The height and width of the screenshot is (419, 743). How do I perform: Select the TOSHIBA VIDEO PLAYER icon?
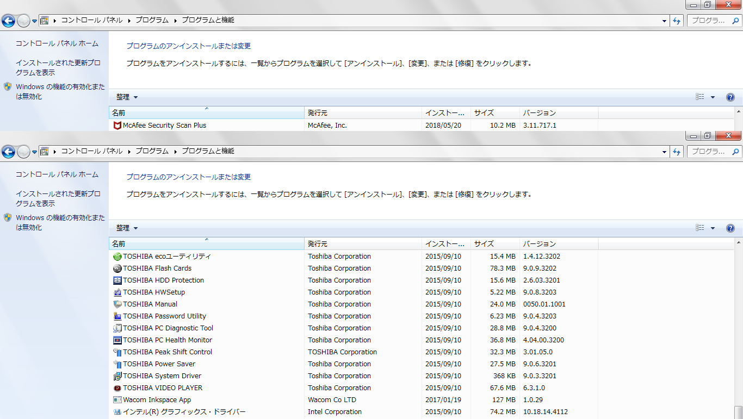117,388
